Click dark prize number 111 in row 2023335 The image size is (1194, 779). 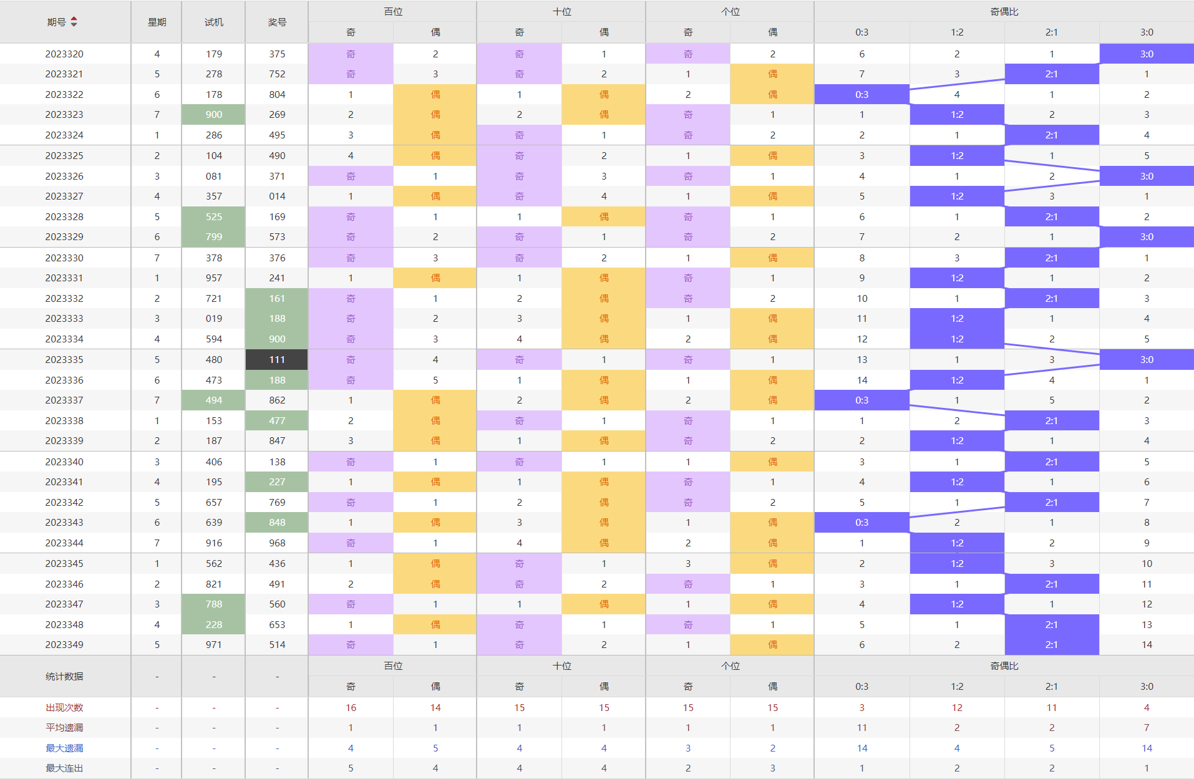[277, 360]
